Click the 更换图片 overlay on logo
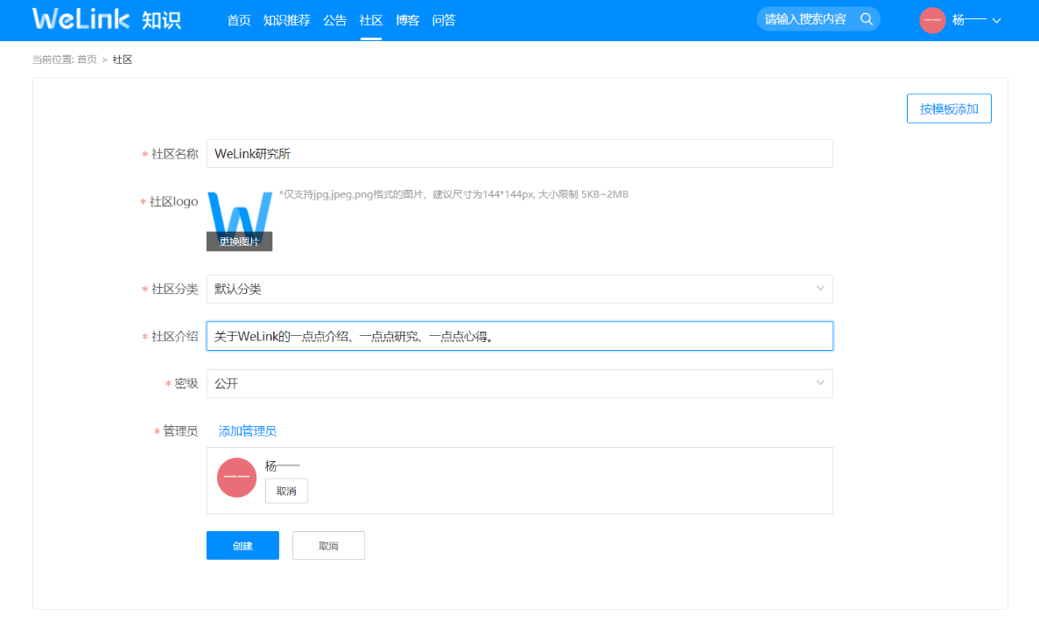Image resolution: width=1039 pixels, height=643 pixels. 239,241
